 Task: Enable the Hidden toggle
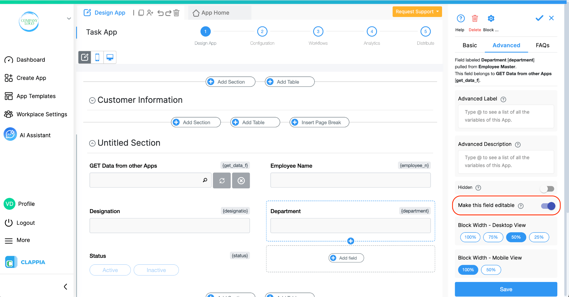548,189
